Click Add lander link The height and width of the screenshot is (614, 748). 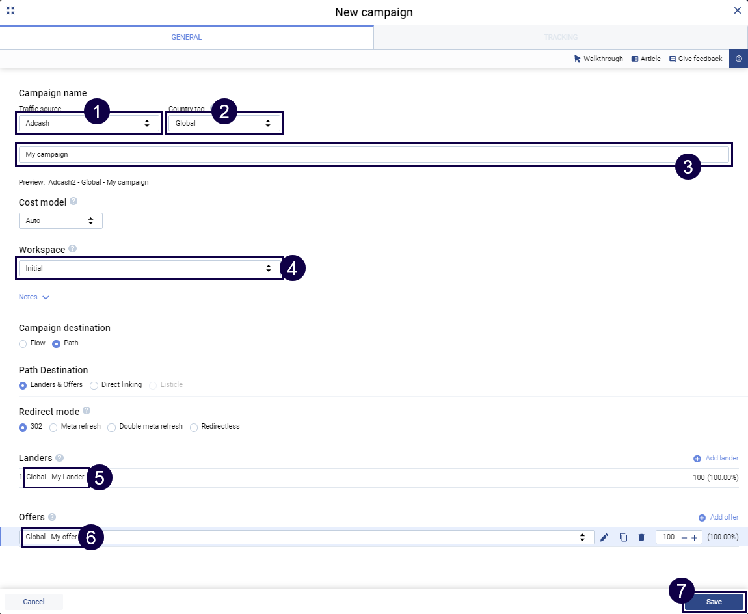716,459
